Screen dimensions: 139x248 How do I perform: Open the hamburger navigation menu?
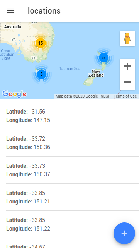tap(11, 11)
